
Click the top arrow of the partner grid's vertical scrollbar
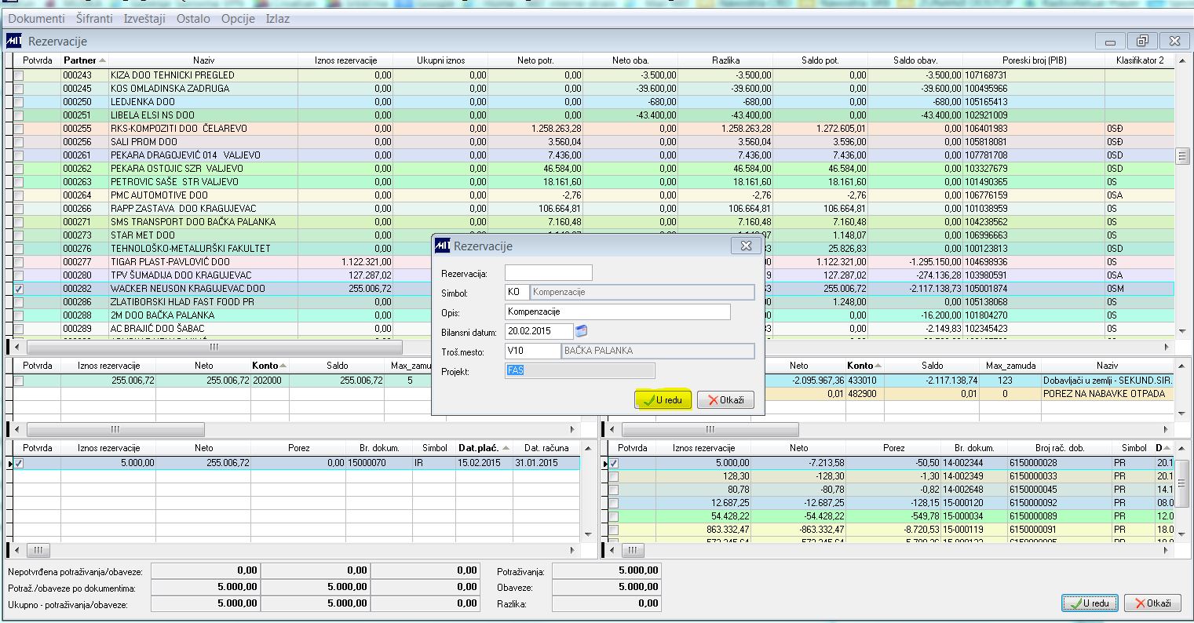(1182, 60)
